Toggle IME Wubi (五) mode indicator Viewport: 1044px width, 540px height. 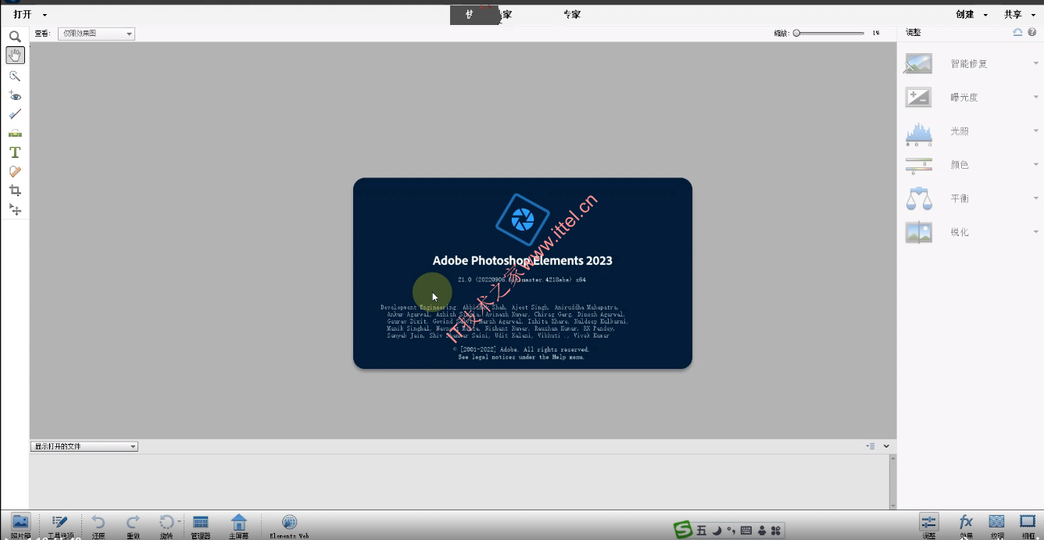701,531
